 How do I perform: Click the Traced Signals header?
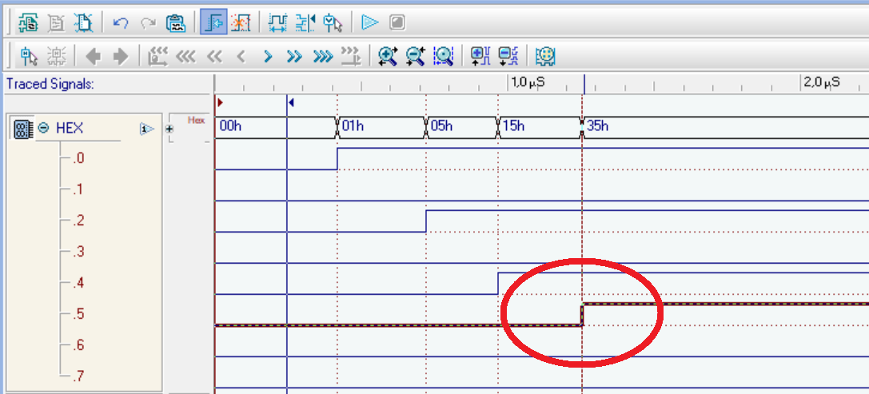coord(50,84)
